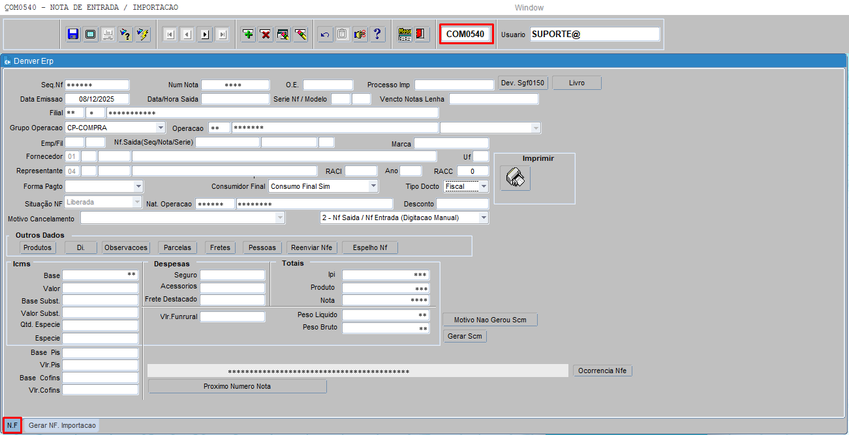Click the Gerar Scm button
The width and height of the screenshot is (849, 435).
[465, 336]
